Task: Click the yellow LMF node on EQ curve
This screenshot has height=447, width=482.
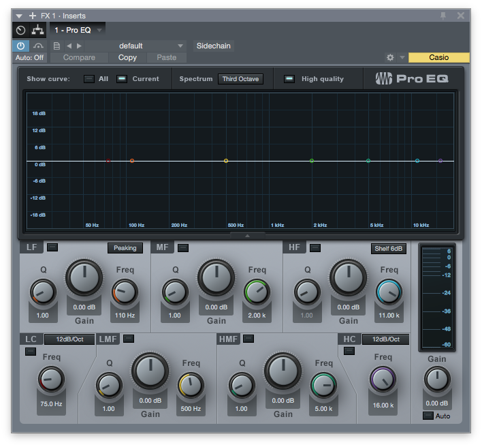Action: (x=226, y=161)
